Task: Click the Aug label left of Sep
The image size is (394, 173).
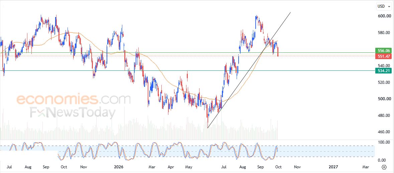Action: (28, 167)
